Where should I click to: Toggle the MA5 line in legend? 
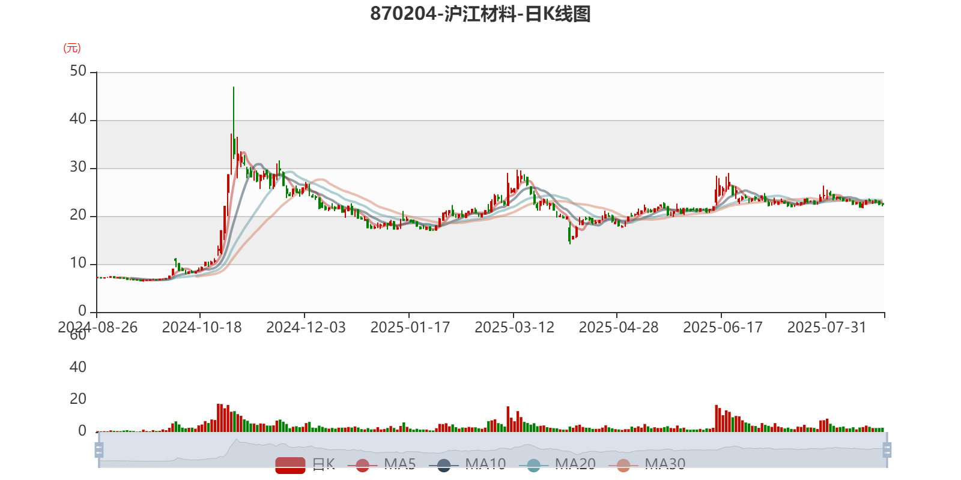point(382,464)
